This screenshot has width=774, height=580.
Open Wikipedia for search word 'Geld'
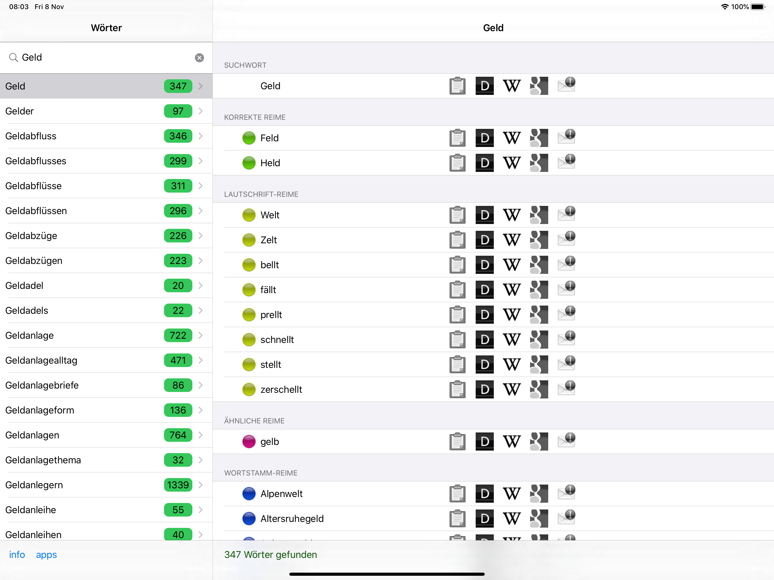[512, 86]
